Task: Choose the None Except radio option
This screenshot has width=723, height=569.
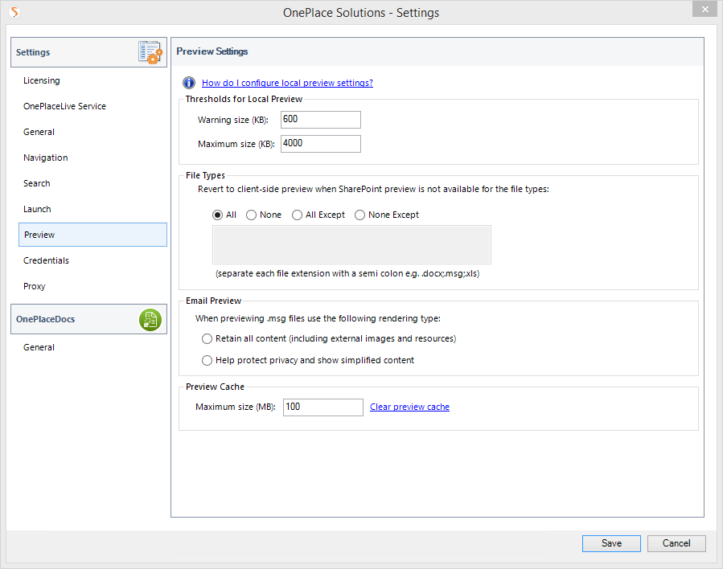Action: pyautogui.click(x=359, y=215)
